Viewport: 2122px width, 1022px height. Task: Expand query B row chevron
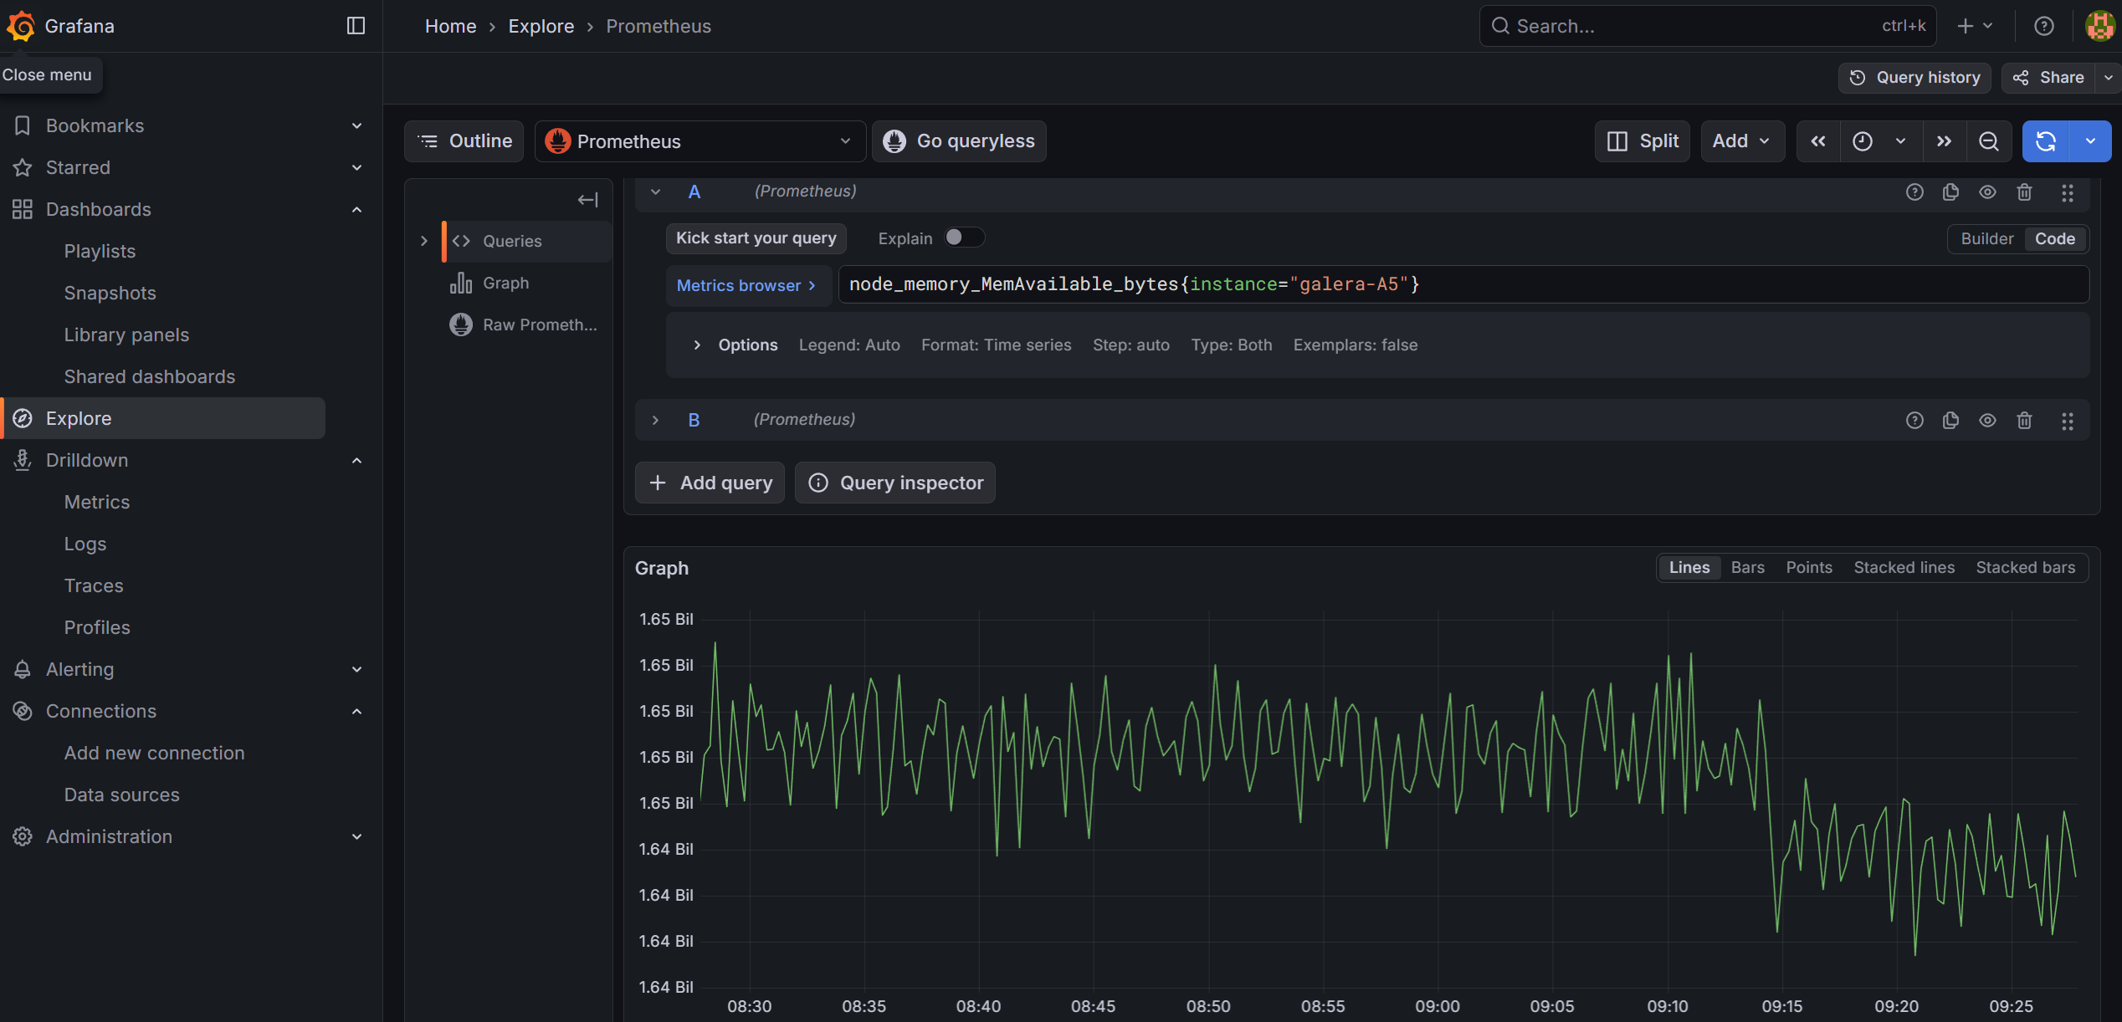pos(656,420)
